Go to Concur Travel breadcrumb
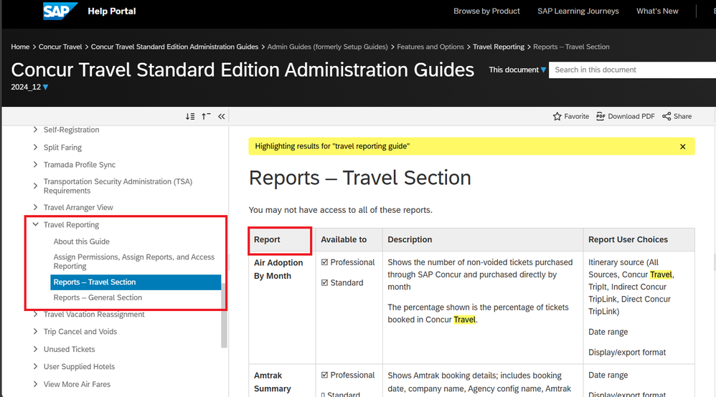Image resolution: width=716 pixels, height=397 pixels. (x=60, y=47)
